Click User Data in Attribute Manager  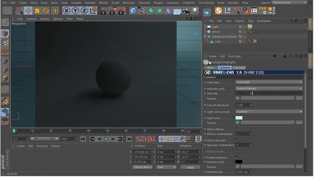click(x=235, y=57)
